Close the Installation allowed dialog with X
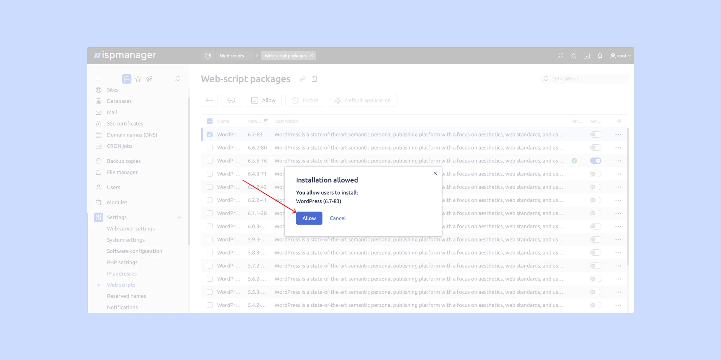 (x=435, y=173)
